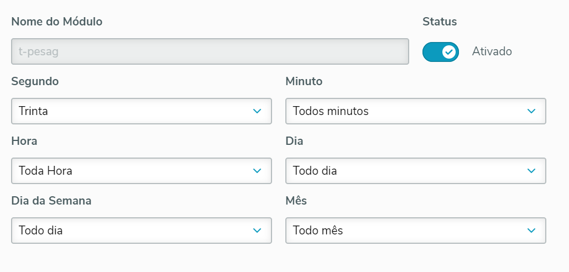Screen dimensions: 569x272
Task: Expand the Minuto dropdown showing Todos minutos
Action: [x=415, y=111]
